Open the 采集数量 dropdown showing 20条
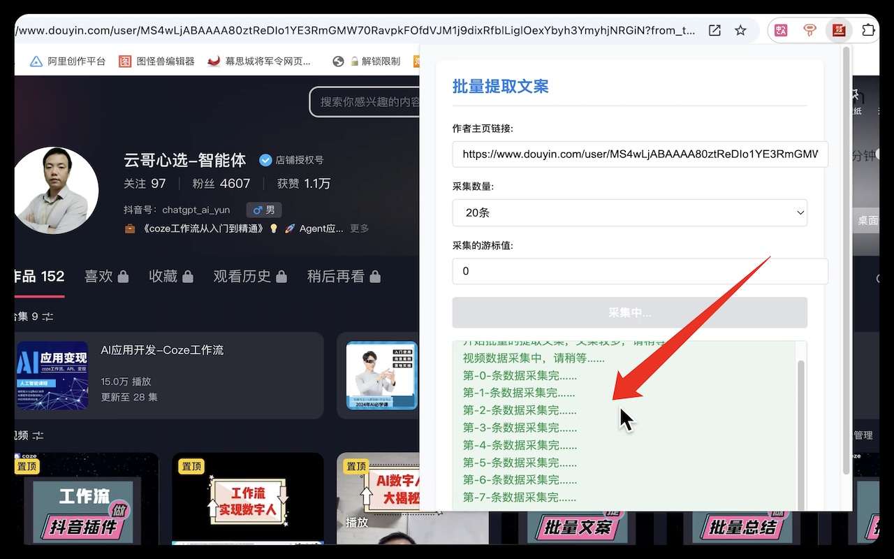The height and width of the screenshot is (559, 894). pos(629,212)
